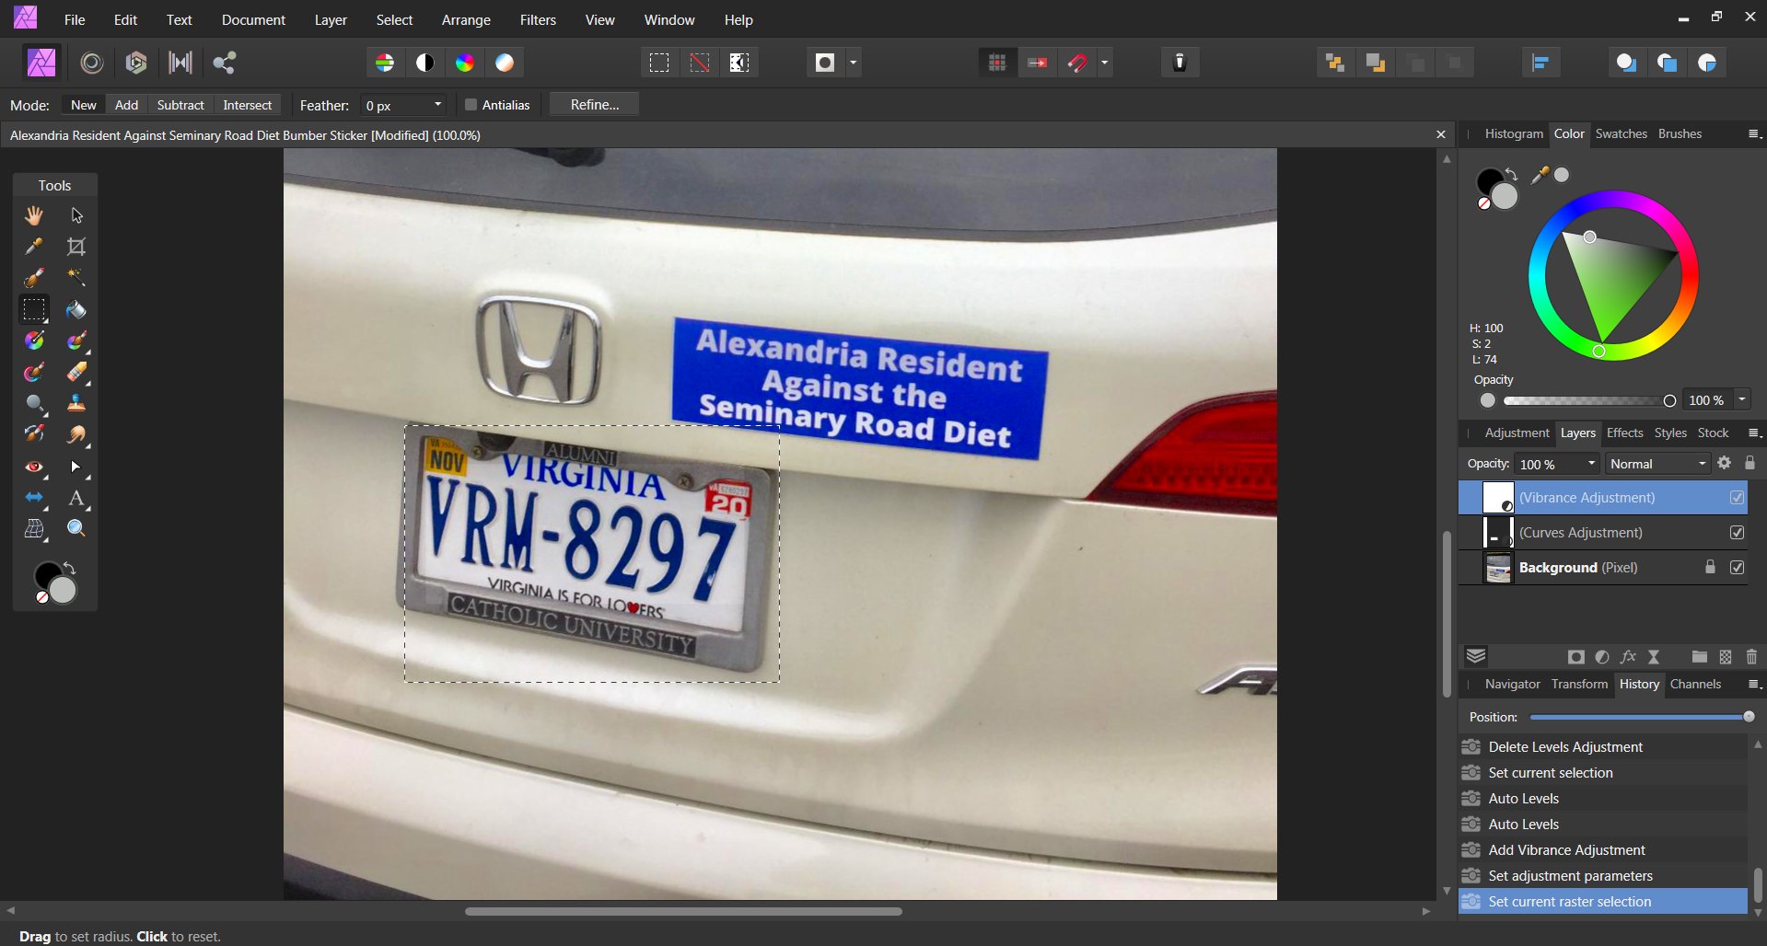The height and width of the screenshot is (946, 1767).
Task: Open the Color panel options menu
Action: 1754,134
